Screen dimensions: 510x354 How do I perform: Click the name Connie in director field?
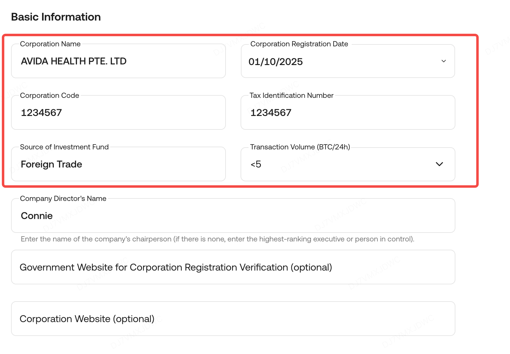37,216
